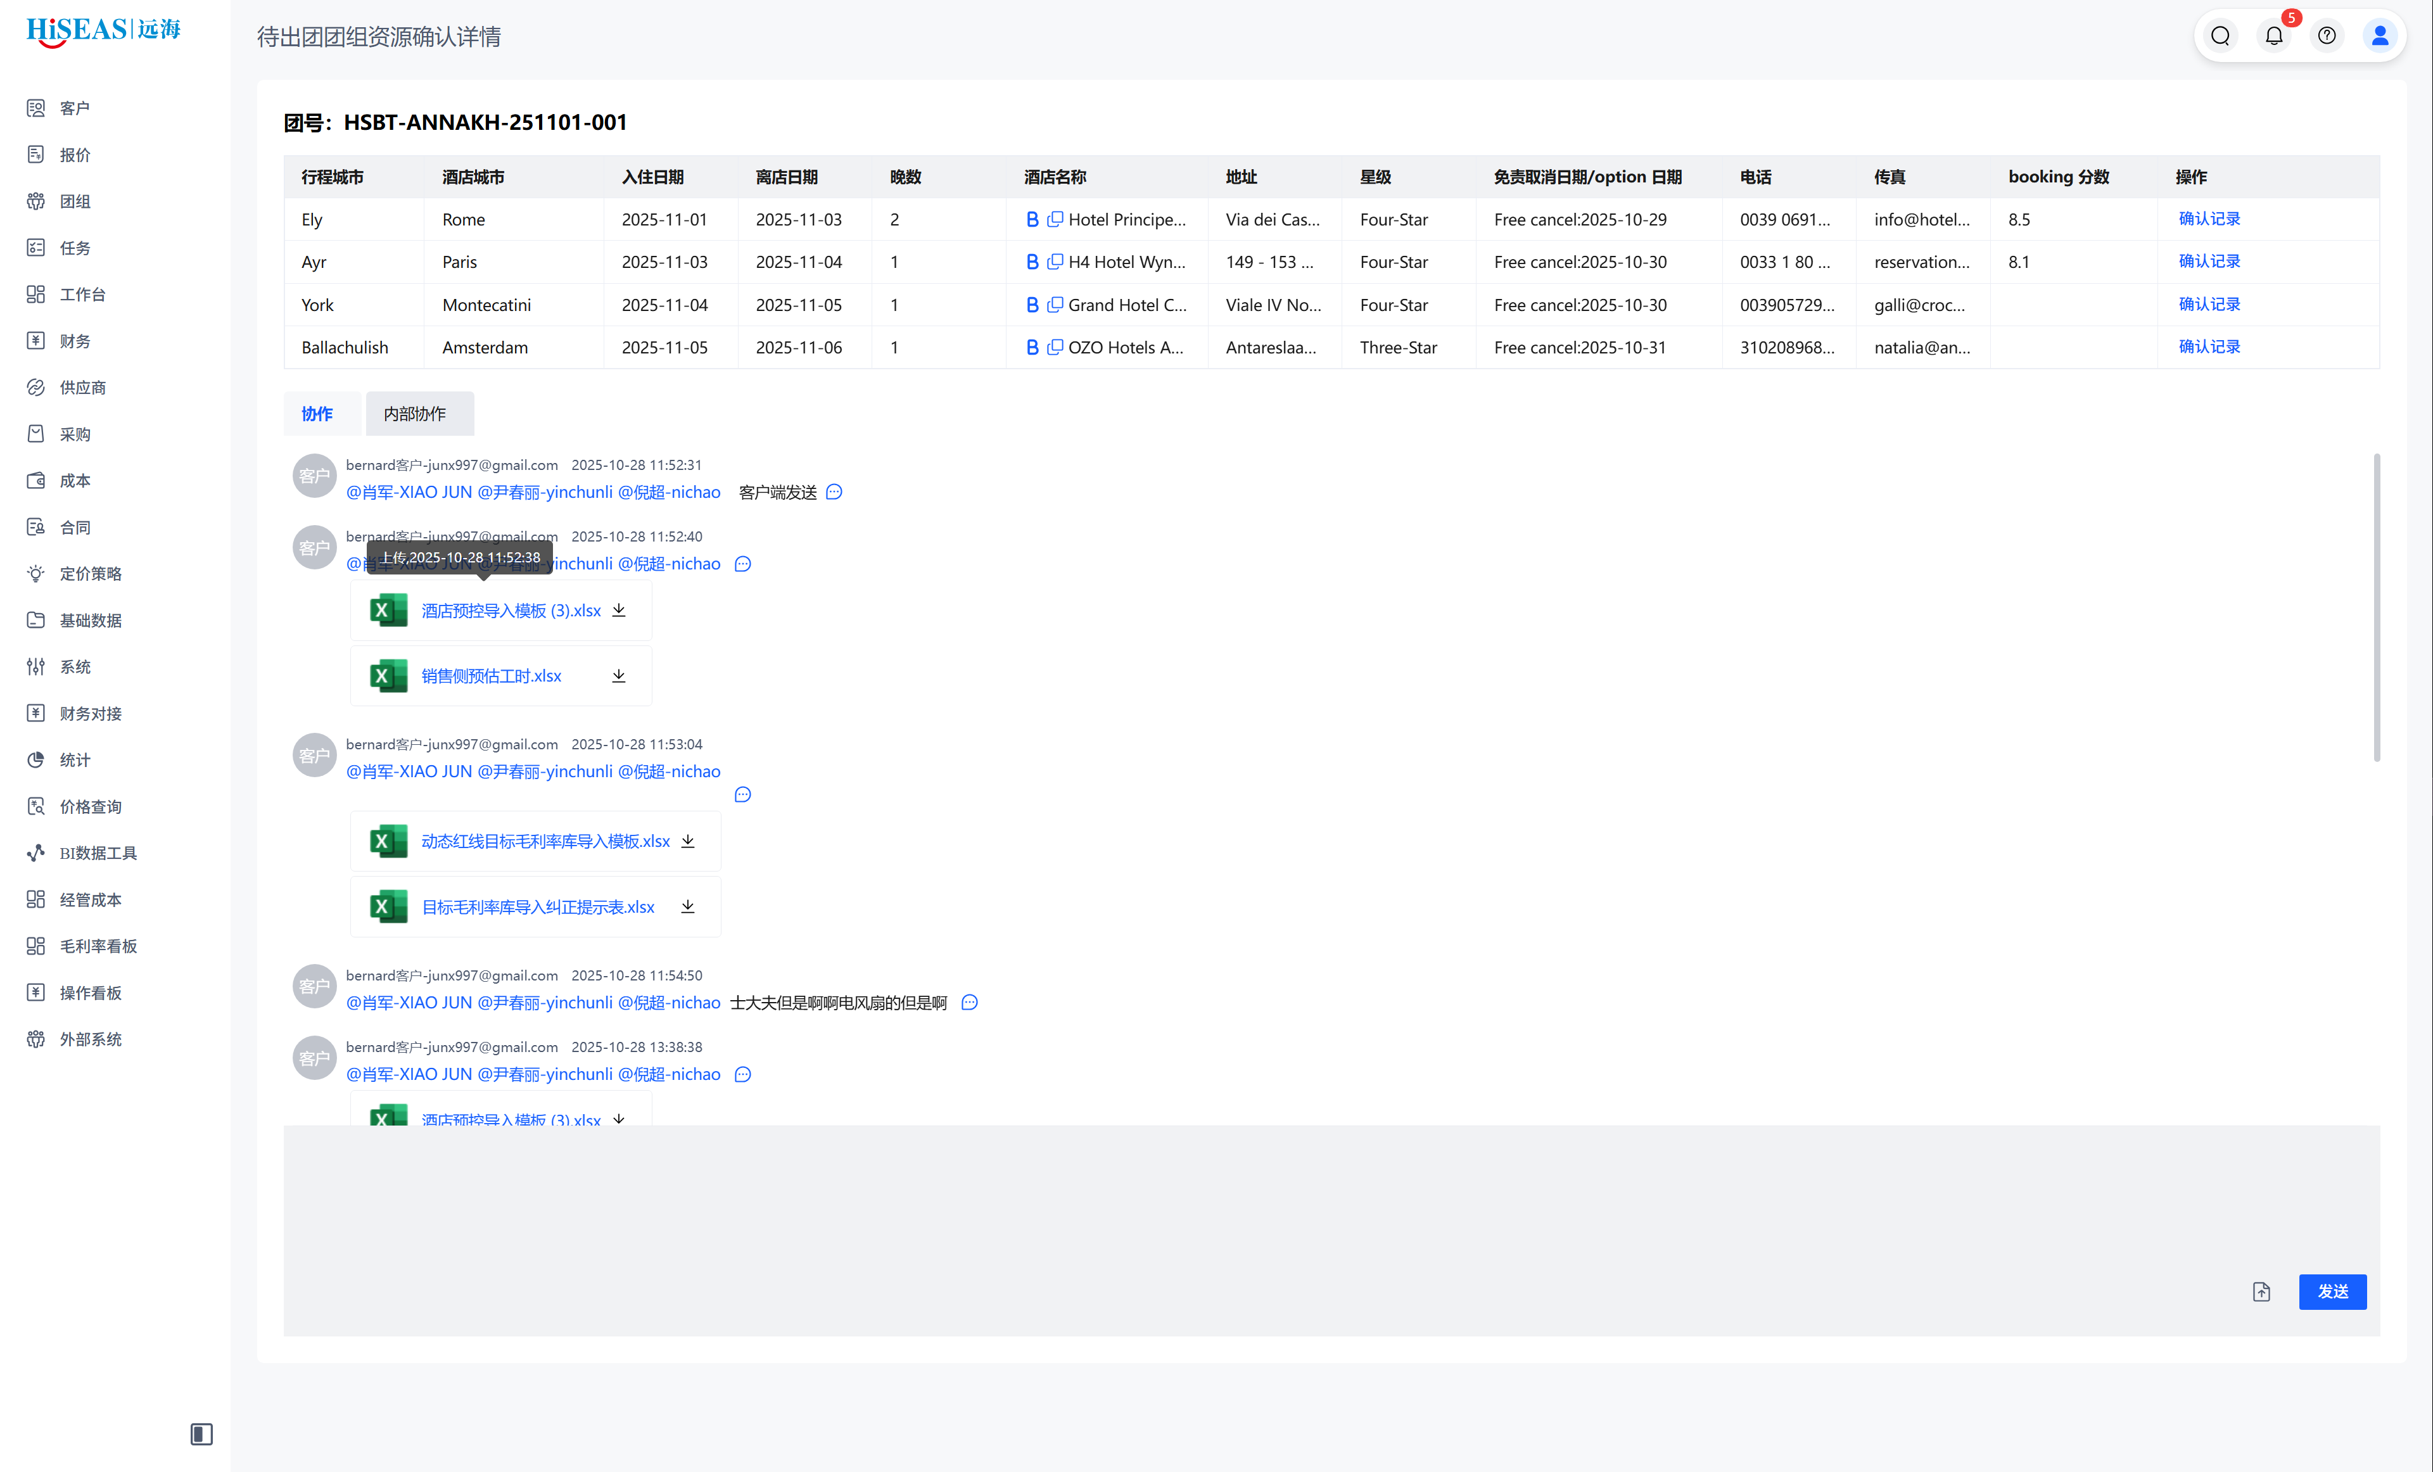
Task: Open 确认记录 for the Rome row
Action: click(x=2209, y=219)
